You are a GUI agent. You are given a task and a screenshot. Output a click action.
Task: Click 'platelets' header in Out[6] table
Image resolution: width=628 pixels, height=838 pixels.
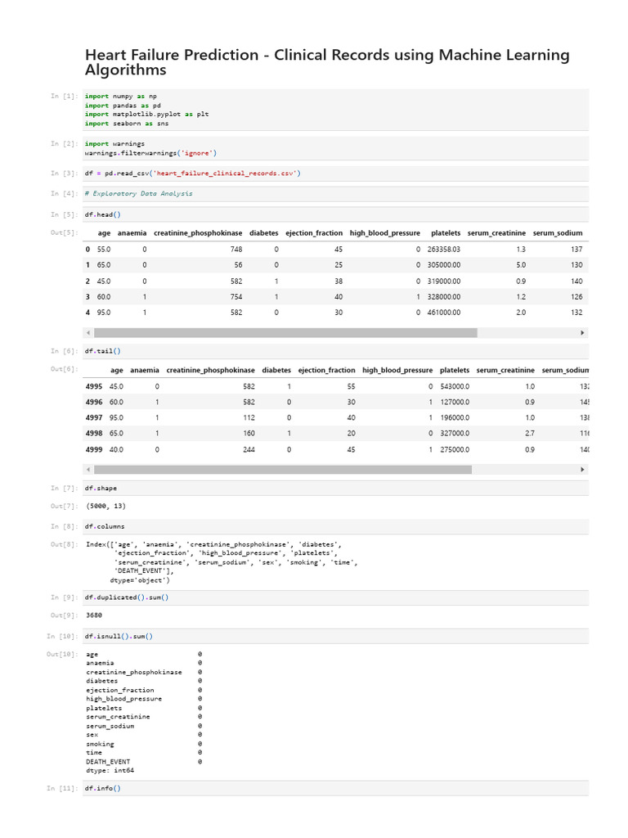tap(455, 370)
